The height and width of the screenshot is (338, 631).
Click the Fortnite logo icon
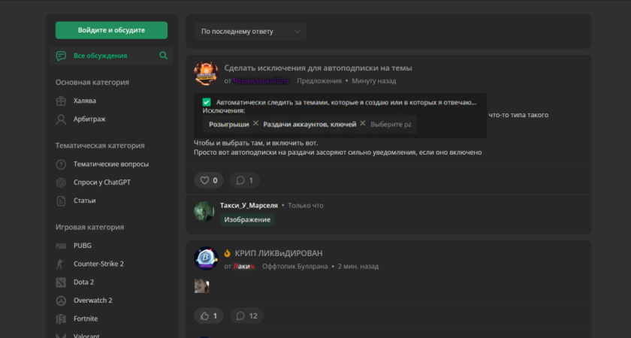61,319
